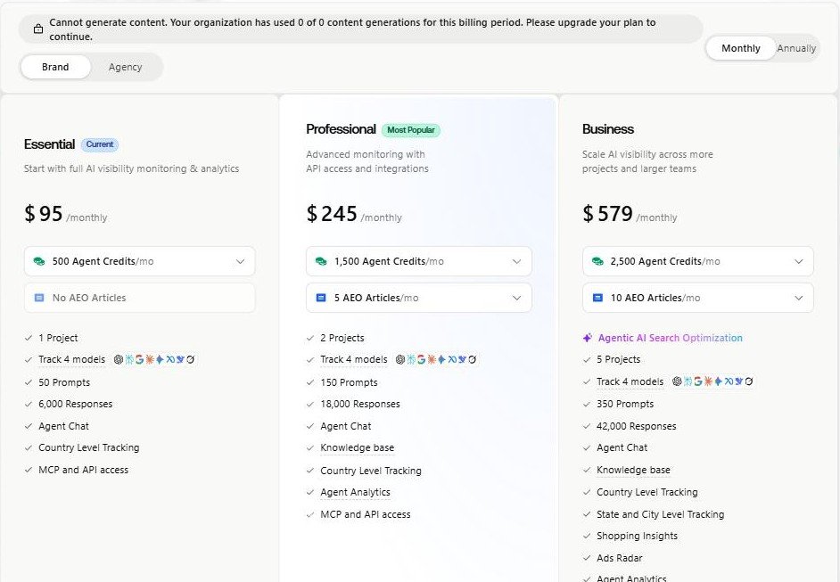Click the Google icon in Essential plan
The image size is (840, 582).
click(x=140, y=359)
